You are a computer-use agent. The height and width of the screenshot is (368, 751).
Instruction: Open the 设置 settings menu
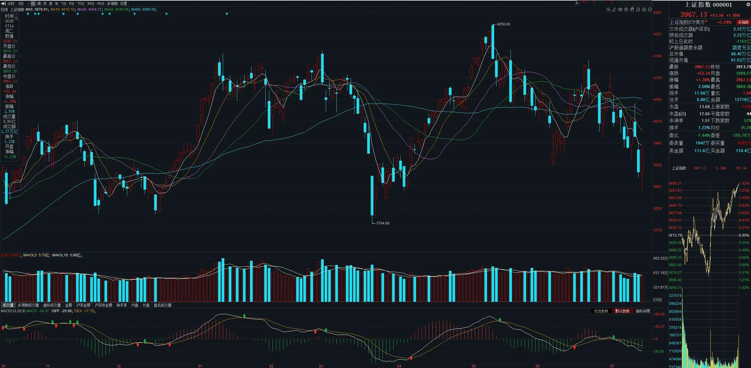pyautogui.click(x=123, y=4)
